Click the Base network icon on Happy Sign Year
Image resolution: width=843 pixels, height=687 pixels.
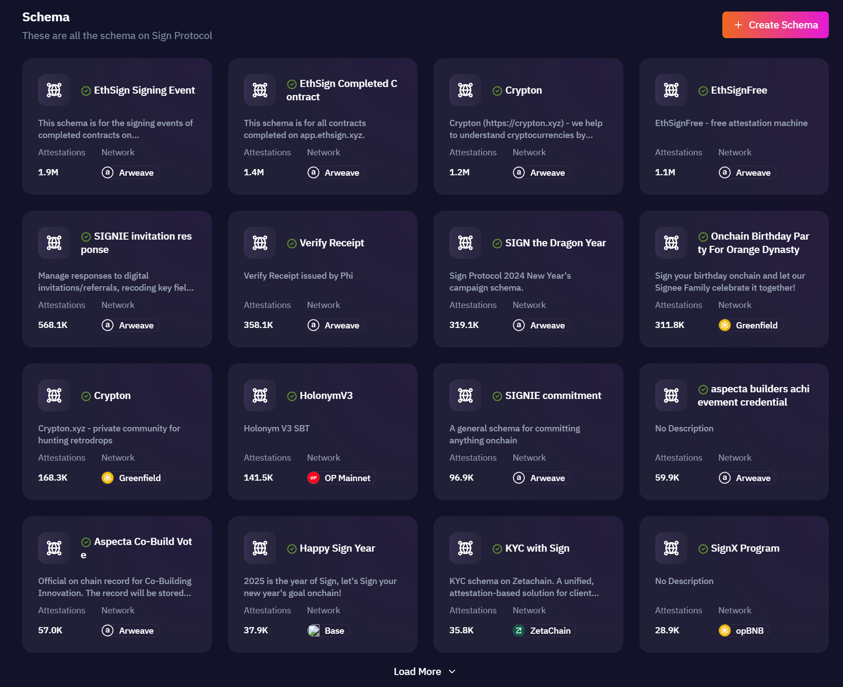[313, 631]
